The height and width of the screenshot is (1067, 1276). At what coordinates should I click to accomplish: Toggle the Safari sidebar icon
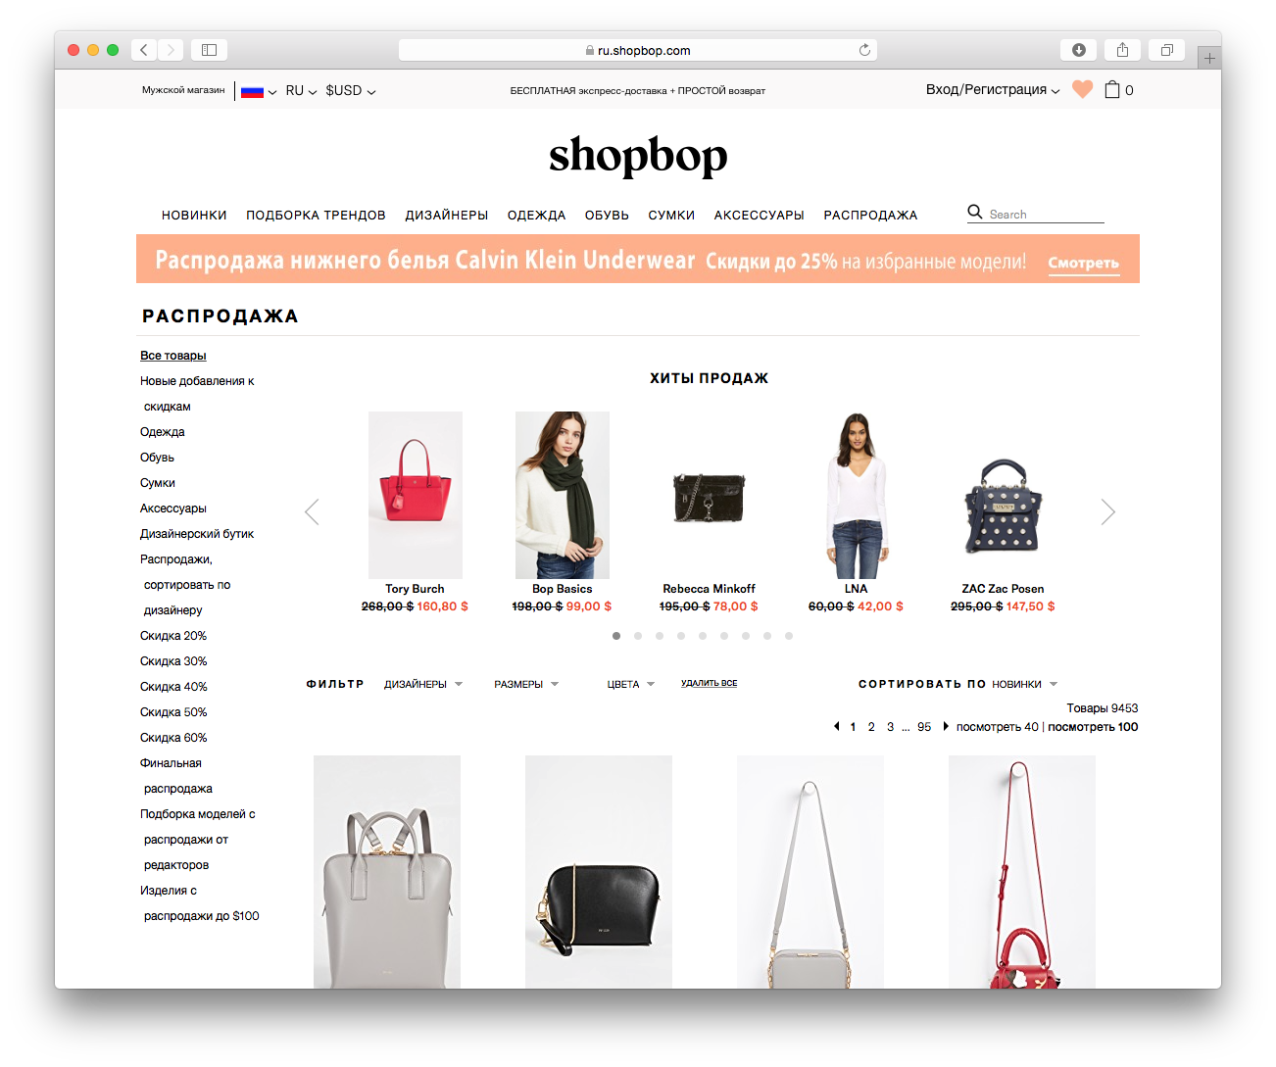[209, 50]
